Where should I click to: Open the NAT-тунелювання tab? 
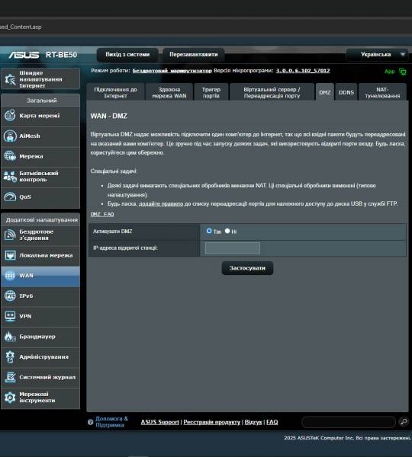click(382, 92)
